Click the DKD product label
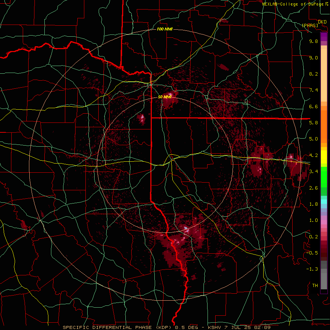The width and height of the screenshot is (330, 330). pos(322,22)
